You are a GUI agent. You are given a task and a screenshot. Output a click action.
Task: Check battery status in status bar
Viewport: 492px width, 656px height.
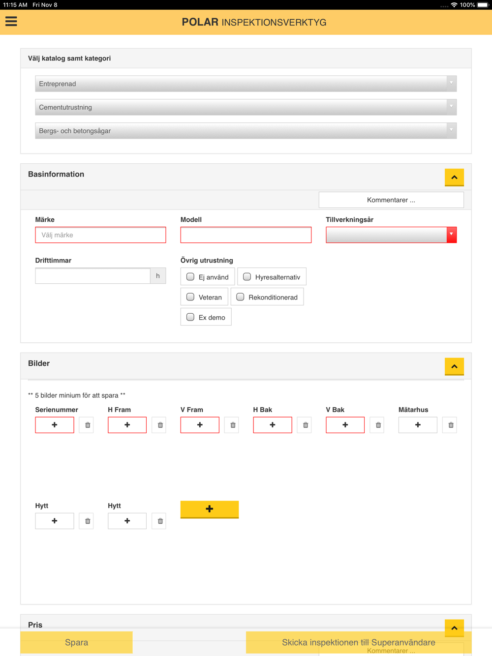tap(483, 5)
